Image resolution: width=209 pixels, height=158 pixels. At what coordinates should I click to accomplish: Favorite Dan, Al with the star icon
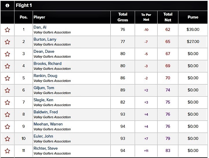pyautogui.click(x=7, y=30)
